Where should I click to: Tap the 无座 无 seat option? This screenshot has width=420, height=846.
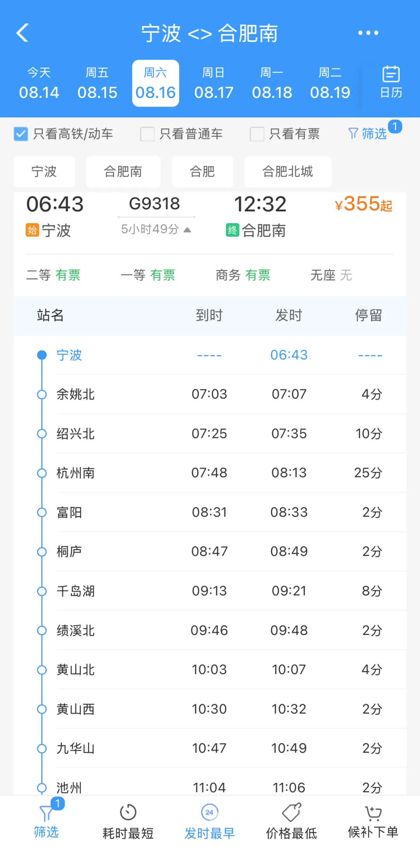tap(331, 275)
